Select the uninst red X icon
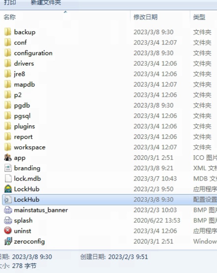 pyautogui.click(x=8, y=231)
